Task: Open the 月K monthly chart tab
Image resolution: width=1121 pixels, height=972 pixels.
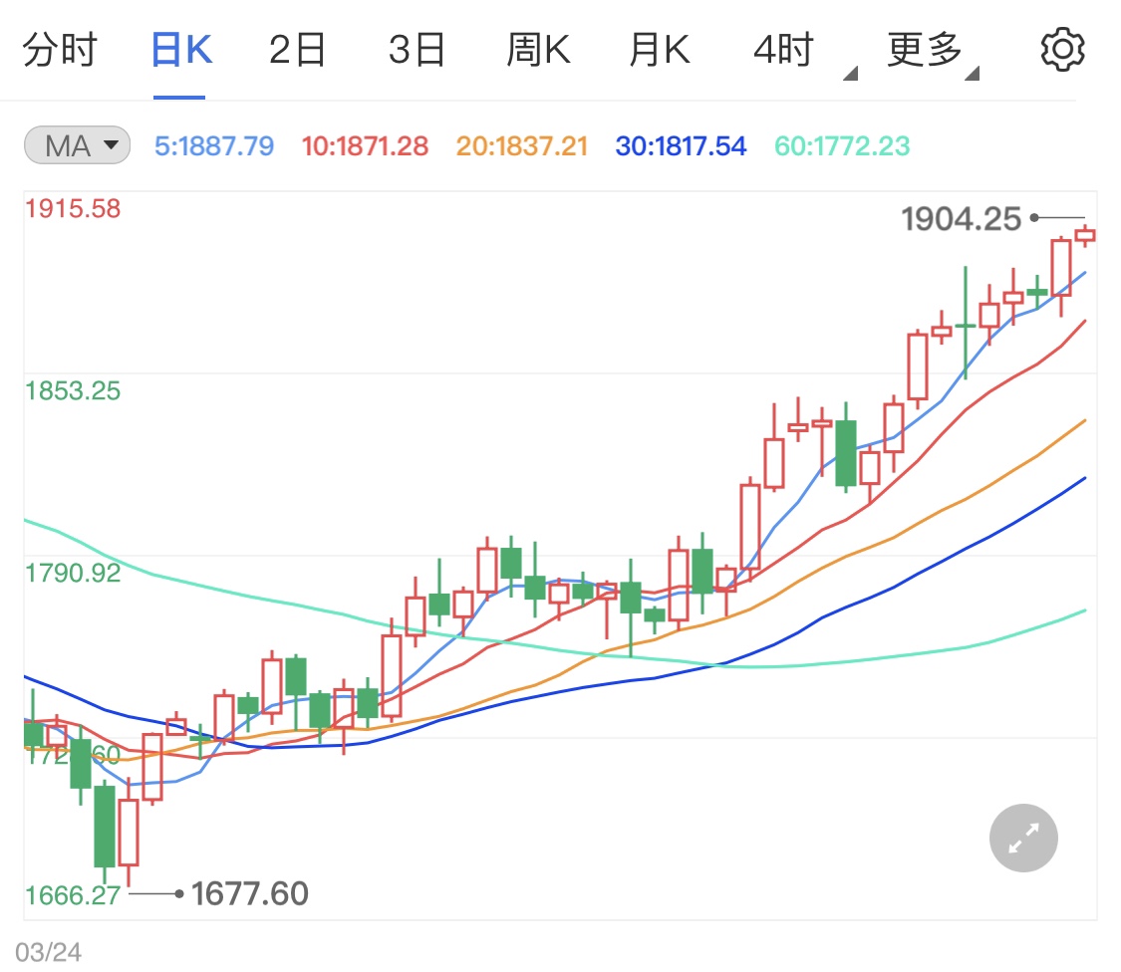Action: coord(660,50)
